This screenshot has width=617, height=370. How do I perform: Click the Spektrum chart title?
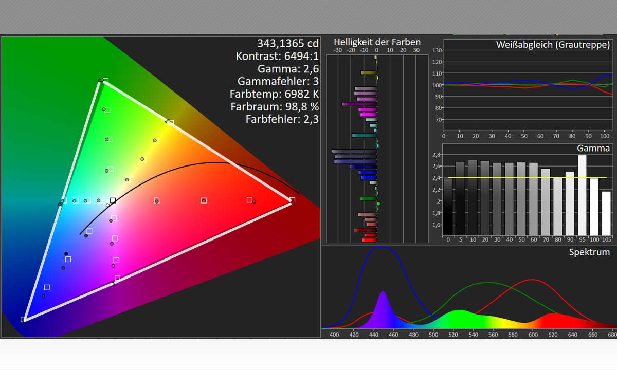[x=589, y=252]
